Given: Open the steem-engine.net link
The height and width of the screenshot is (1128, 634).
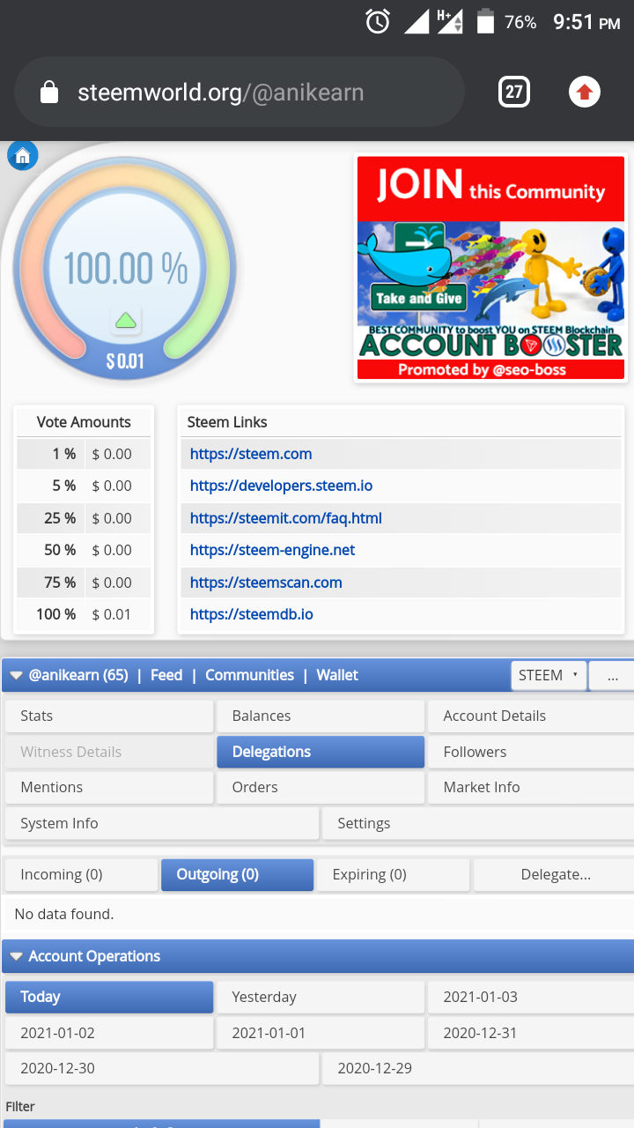Looking at the screenshot, I should click(x=273, y=550).
